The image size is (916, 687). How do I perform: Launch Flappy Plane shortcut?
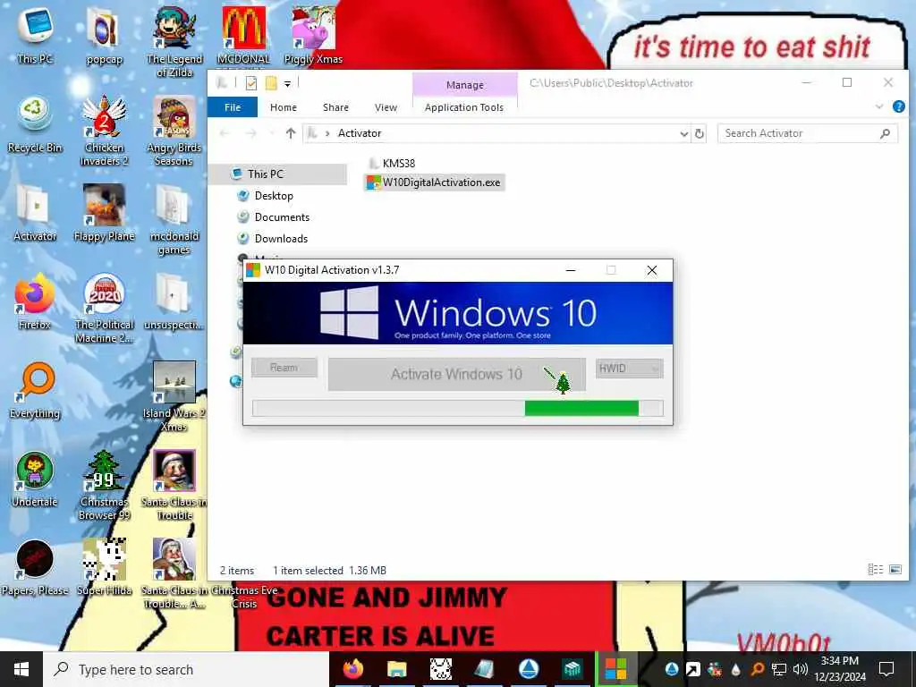[x=104, y=213]
